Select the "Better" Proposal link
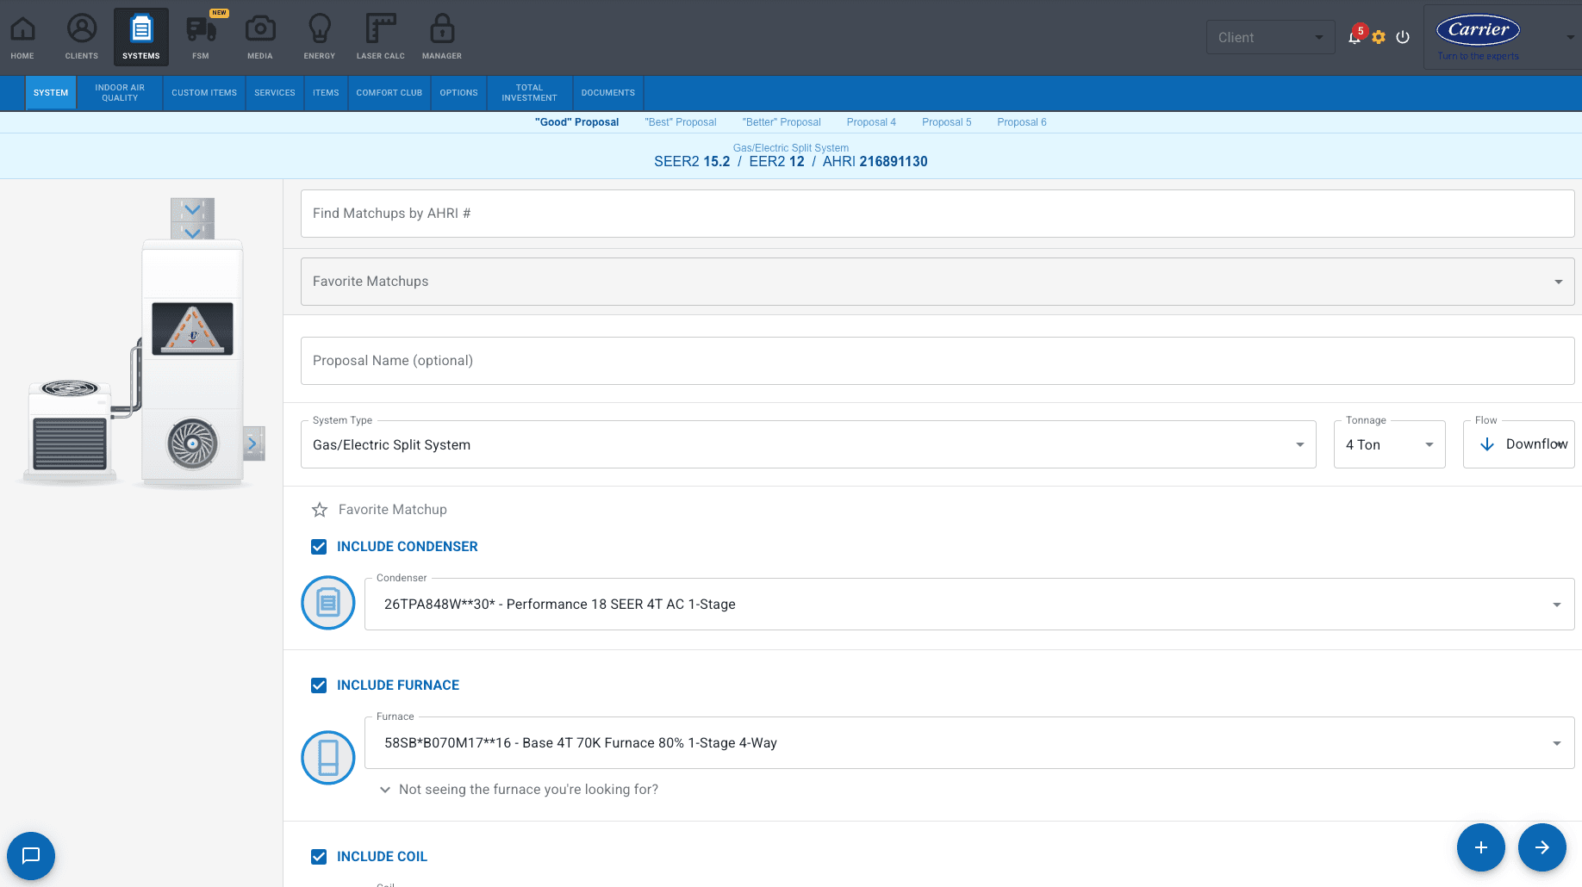1582x887 pixels. point(782,122)
